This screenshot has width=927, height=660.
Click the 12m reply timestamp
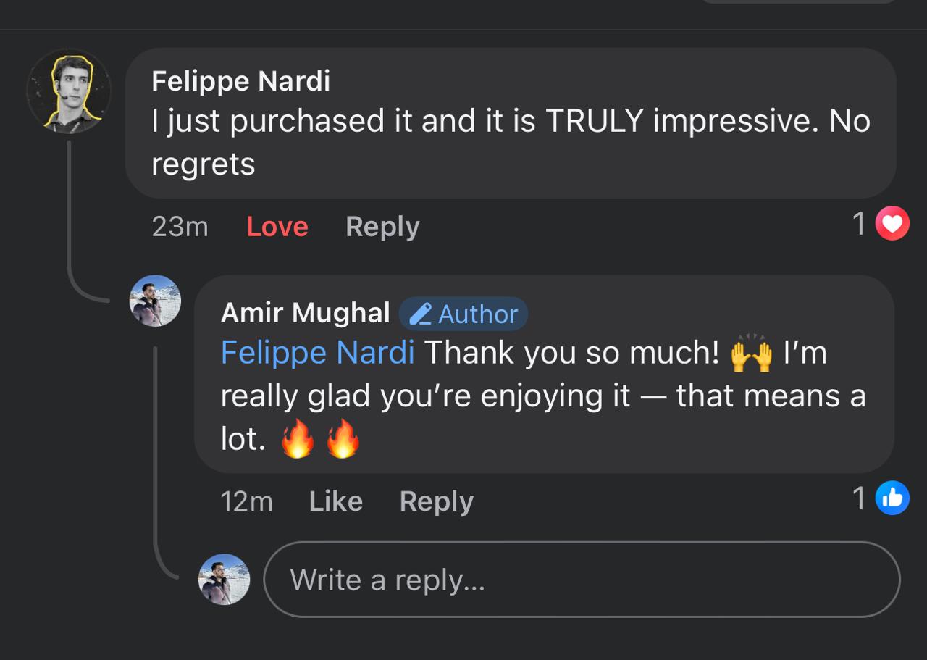point(246,501)
